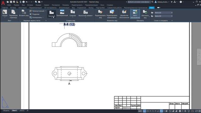Open the Размеры menu
Screen dimensions: 201x113
coord(66,5)
